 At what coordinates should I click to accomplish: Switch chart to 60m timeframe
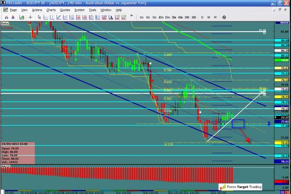point(180,18)
